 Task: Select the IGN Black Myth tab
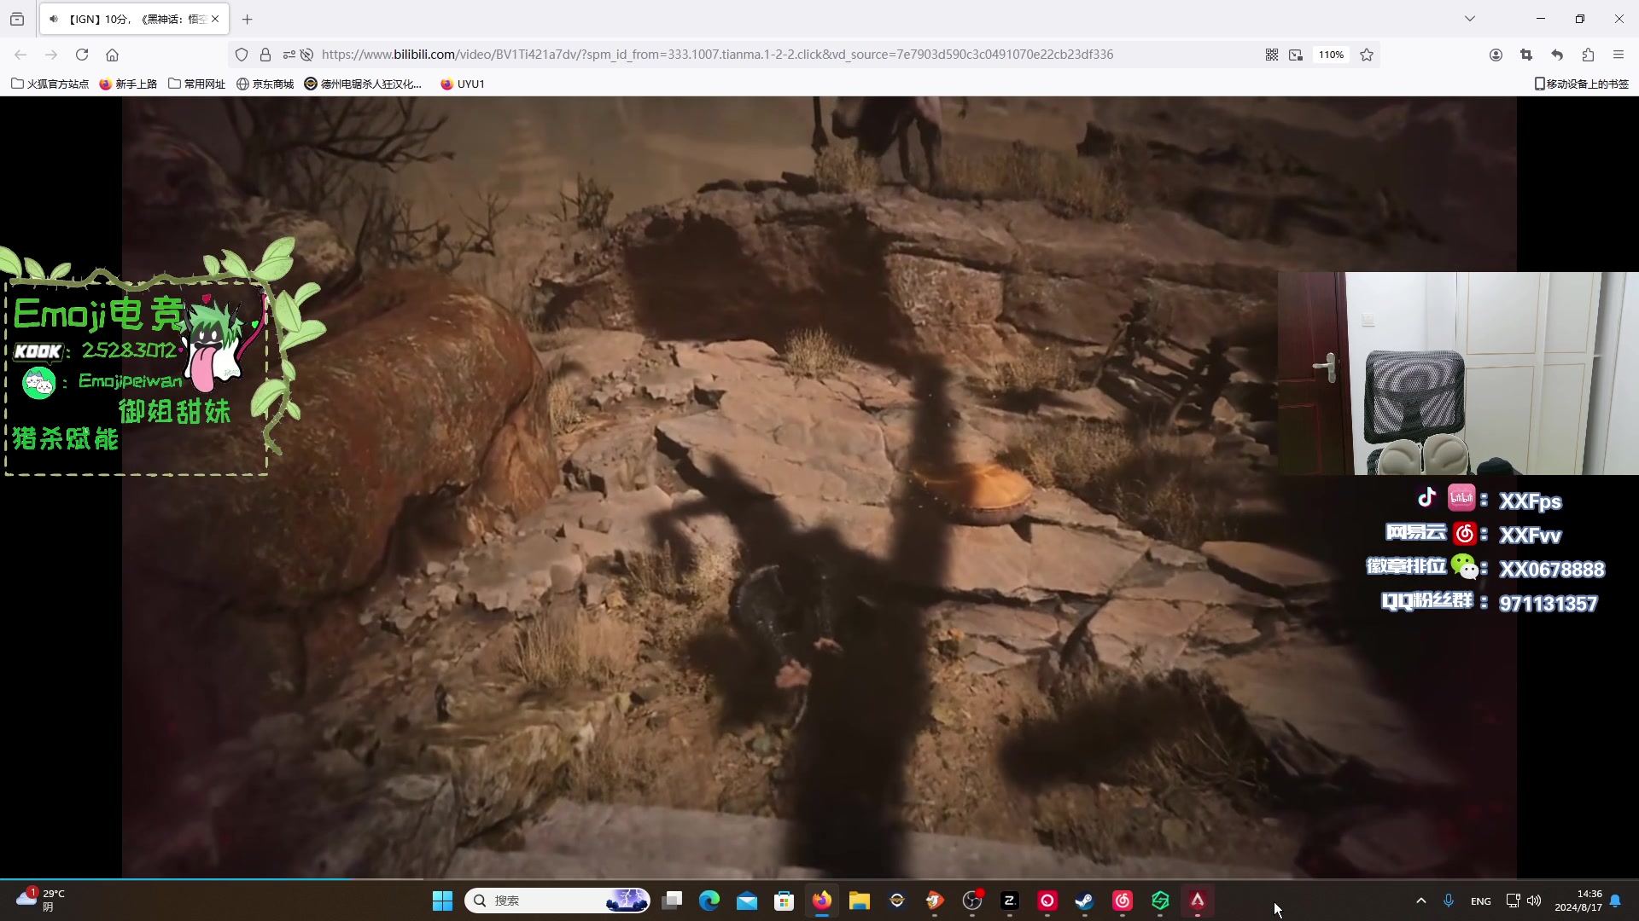pos(134,19)
